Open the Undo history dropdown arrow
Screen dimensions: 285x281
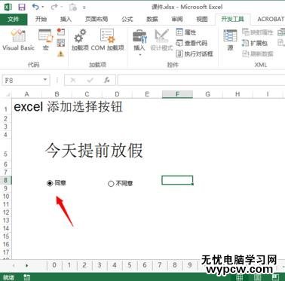[43, 7]
